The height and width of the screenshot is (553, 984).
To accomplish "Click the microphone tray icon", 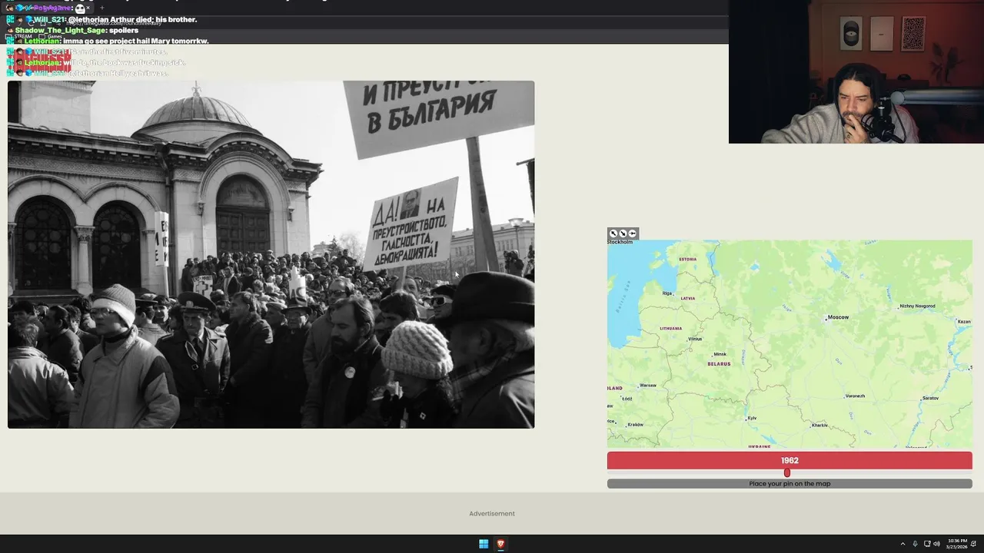I will [x=915, y=544].
